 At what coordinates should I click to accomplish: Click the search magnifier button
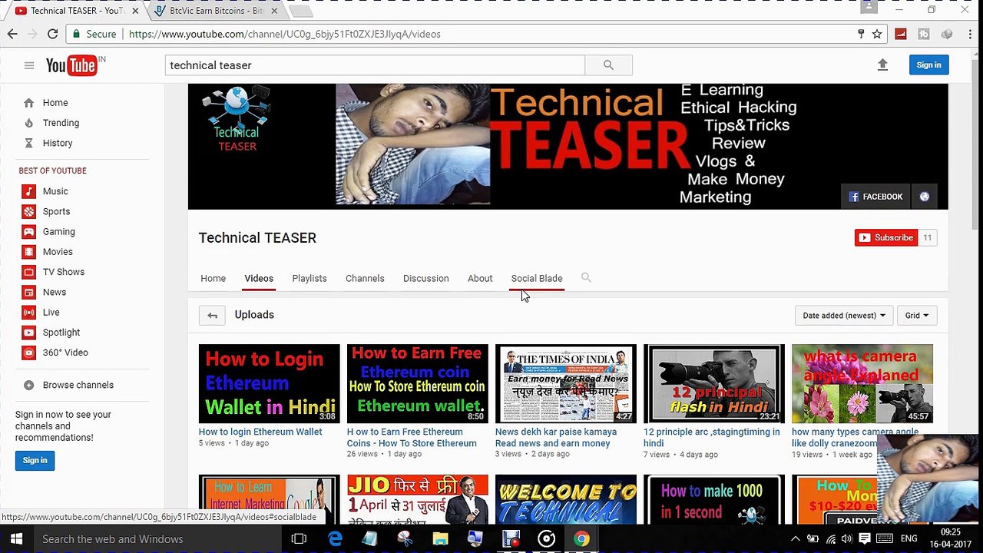608,65
